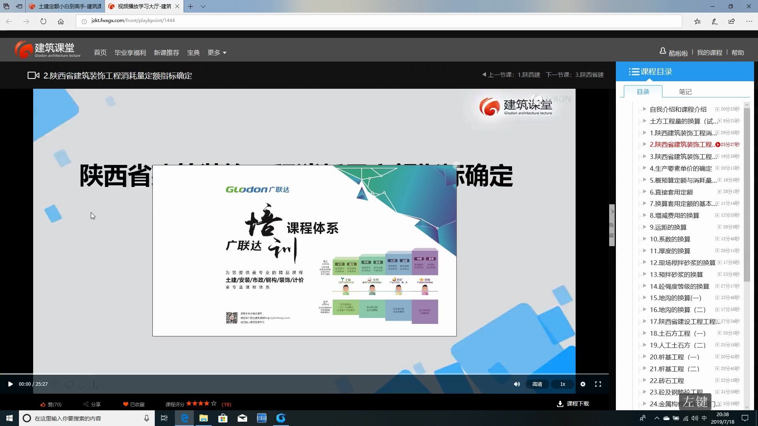The height and width of the screenshot is (426, 758).
Task: Switch to the 笔记 notes tab
Action: (685, 92)
